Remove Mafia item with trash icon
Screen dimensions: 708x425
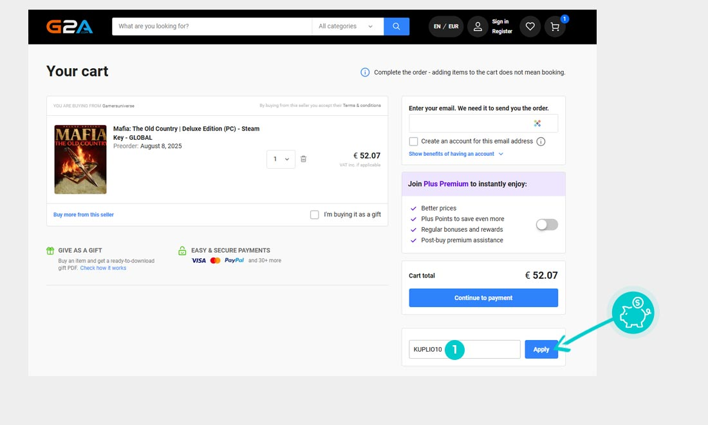point(304,159)
